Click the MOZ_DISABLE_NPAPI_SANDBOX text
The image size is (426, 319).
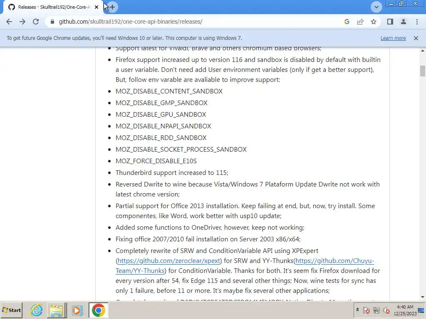click(163, 126)
